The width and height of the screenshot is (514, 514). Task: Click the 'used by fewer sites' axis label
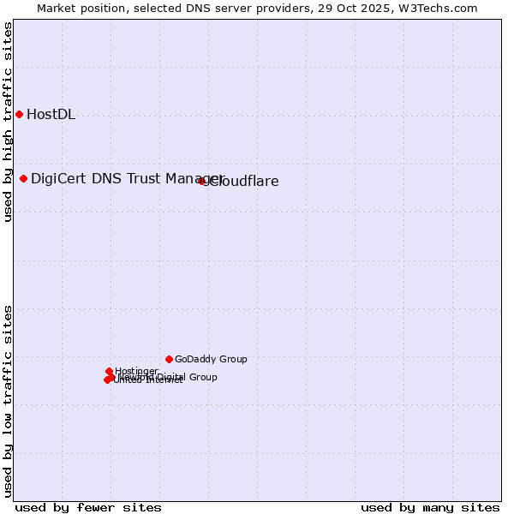88,507
